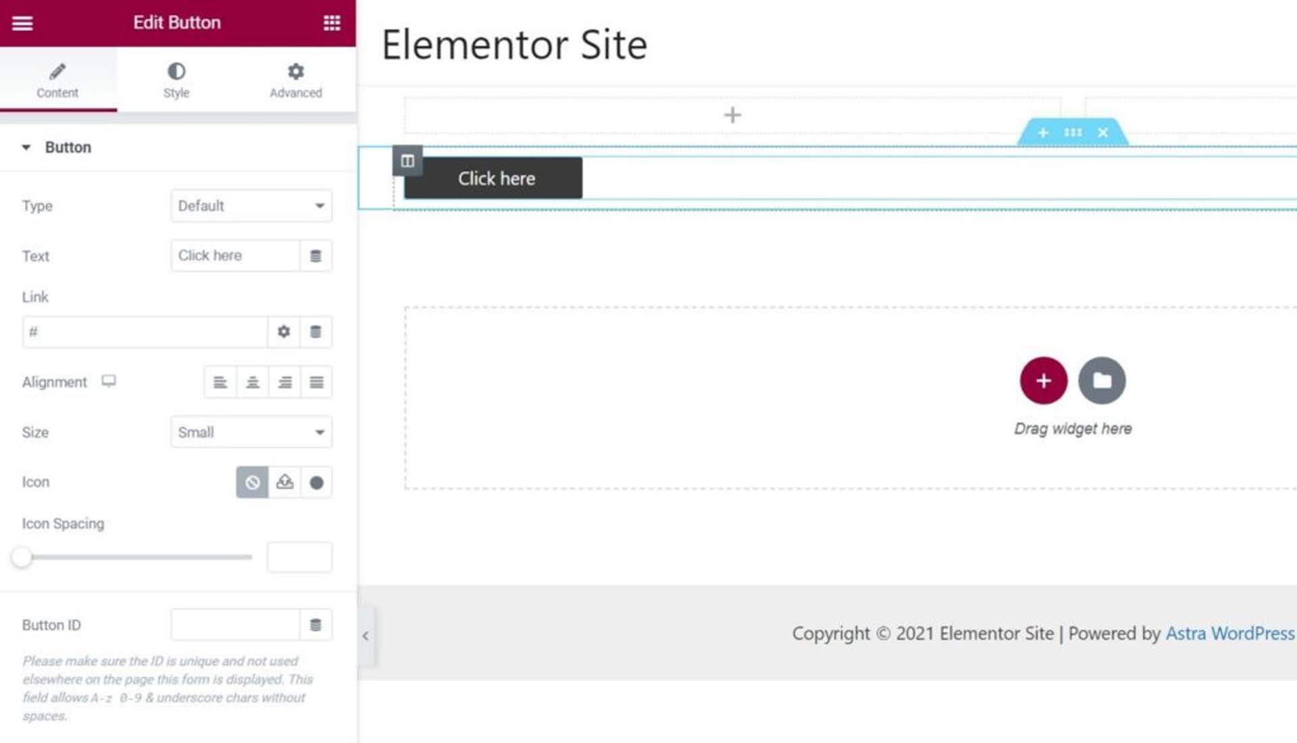Click the edit section dots handle
Image resolution: width=1297 pixels, height=743 pixels.
tap(1073, 132)
